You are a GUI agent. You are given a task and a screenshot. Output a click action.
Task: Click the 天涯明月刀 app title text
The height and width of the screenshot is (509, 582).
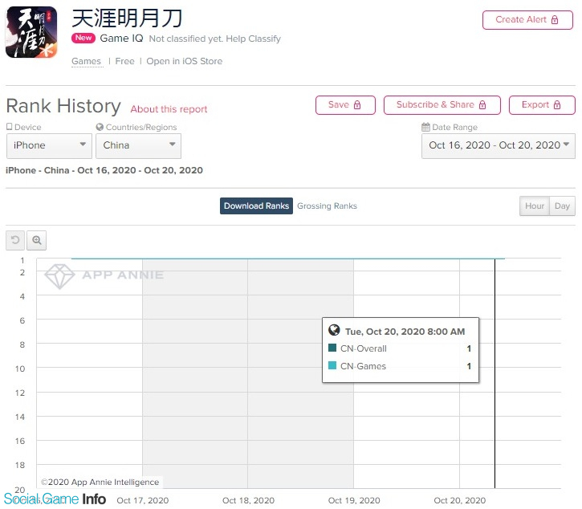point(127,18)
